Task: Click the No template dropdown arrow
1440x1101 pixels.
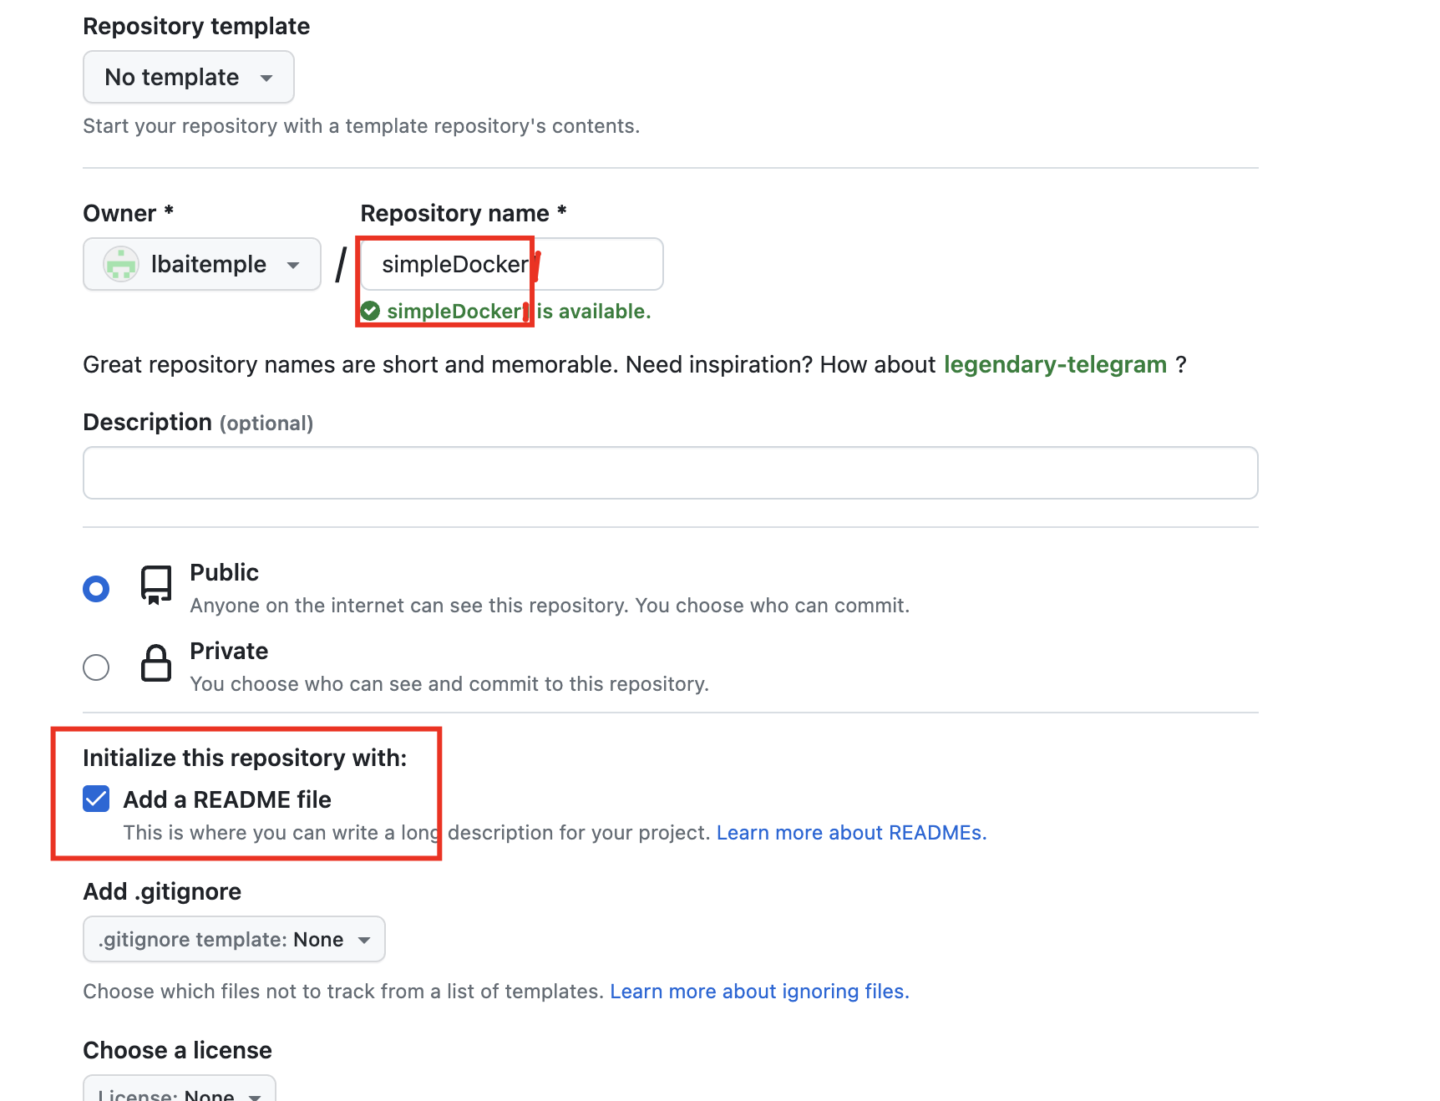Action: coord(266,78)
